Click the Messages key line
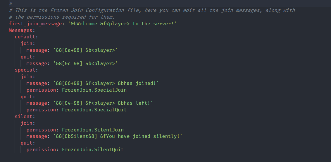 coord(20,31)
